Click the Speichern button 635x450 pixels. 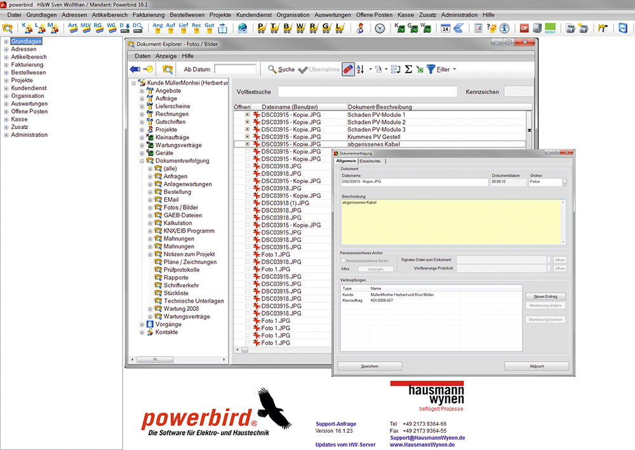click(370, 366)
